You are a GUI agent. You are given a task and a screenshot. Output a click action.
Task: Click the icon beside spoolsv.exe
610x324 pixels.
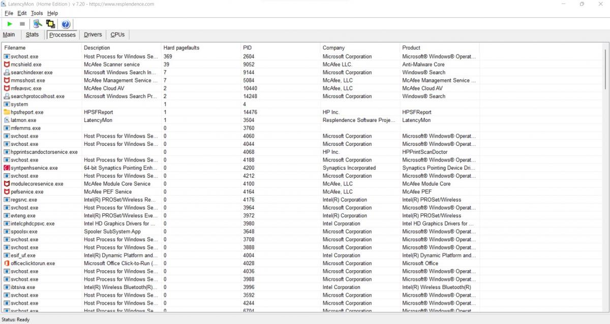coord(7,232)
